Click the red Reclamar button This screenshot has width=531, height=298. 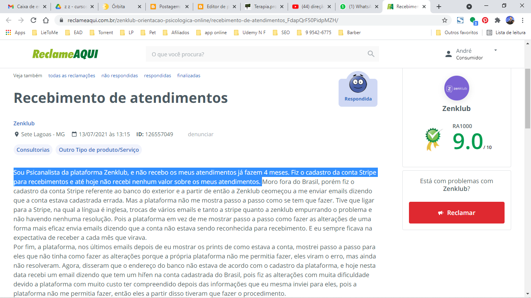click(457, 213)
